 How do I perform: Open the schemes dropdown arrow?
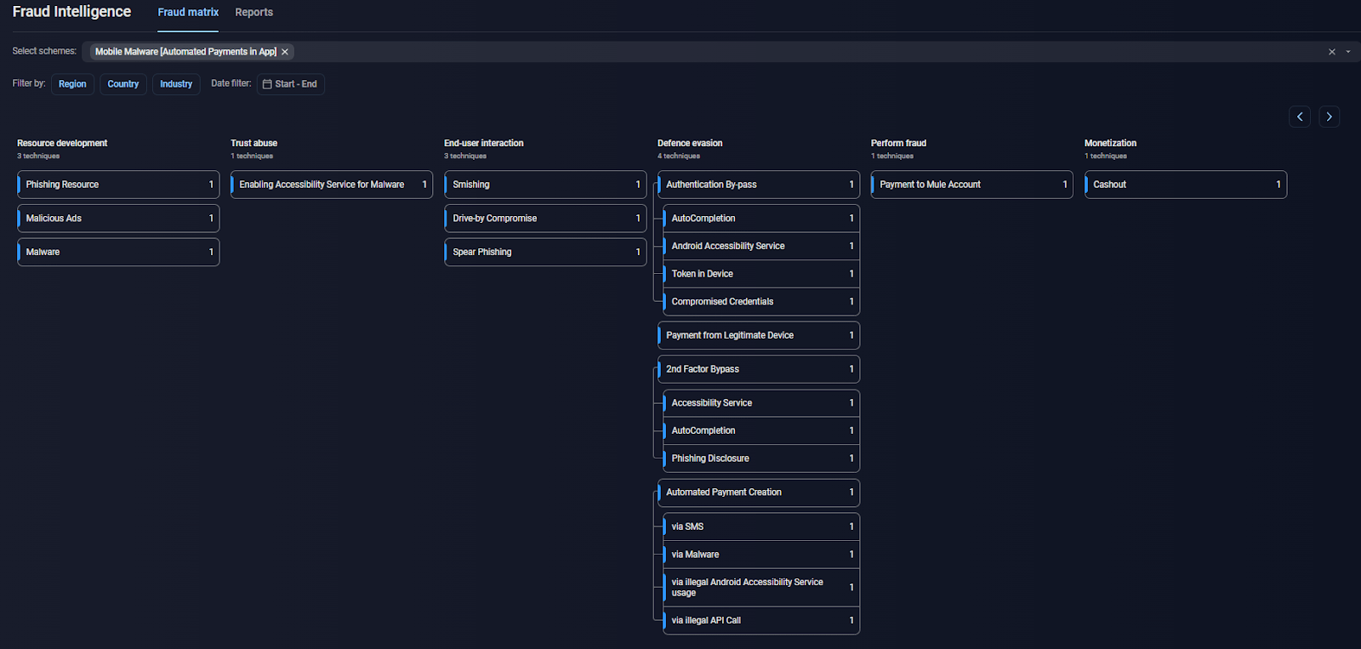pos(1348,52)
